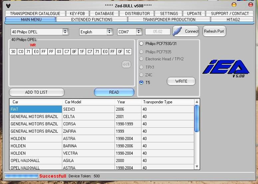Select the Z4C radio button
Viewport: 258px width, 184px height.
[141, 75]
